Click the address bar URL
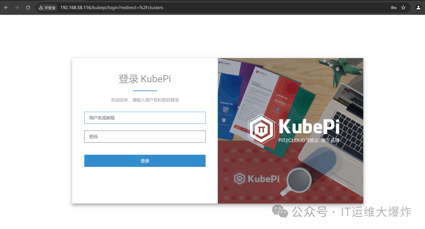The width and height of the screenshot is (425, 229). click(112, 7)
